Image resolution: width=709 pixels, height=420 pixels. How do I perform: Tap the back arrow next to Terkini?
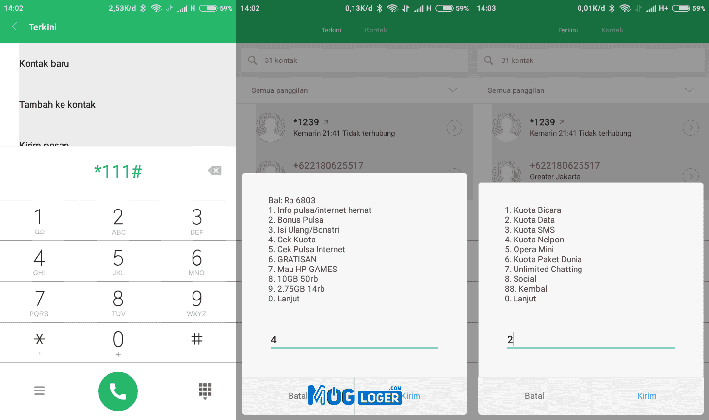13,27
